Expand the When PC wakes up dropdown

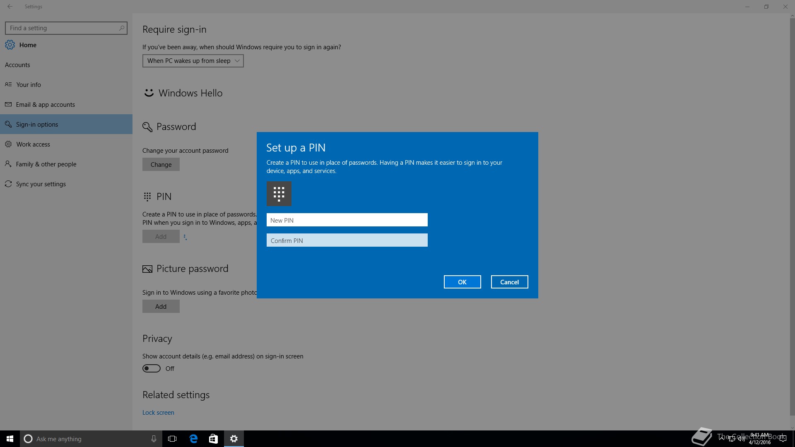(193, 61)
